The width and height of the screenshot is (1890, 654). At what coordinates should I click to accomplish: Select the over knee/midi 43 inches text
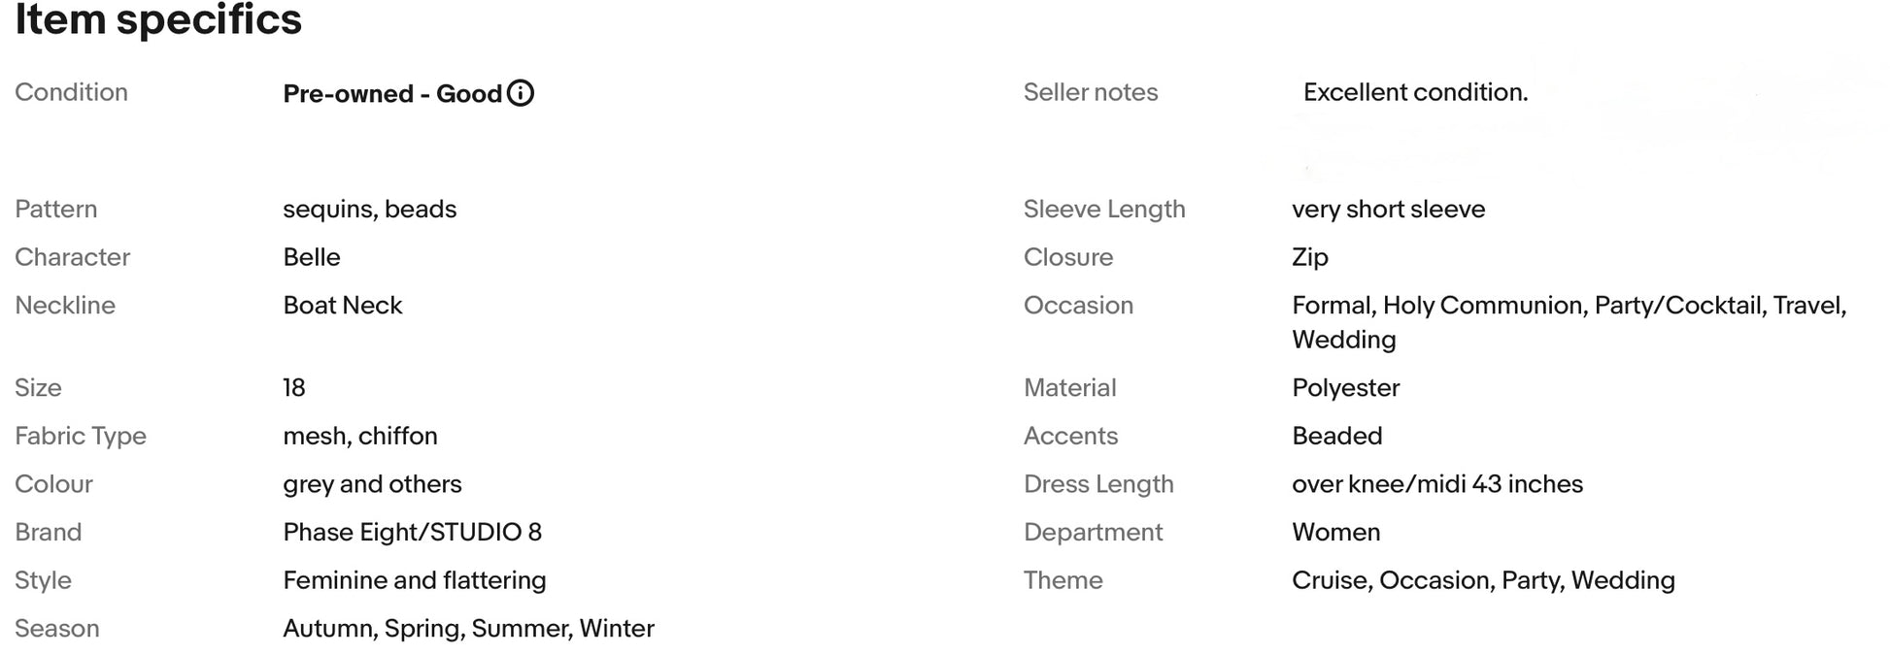point(1436,484)
